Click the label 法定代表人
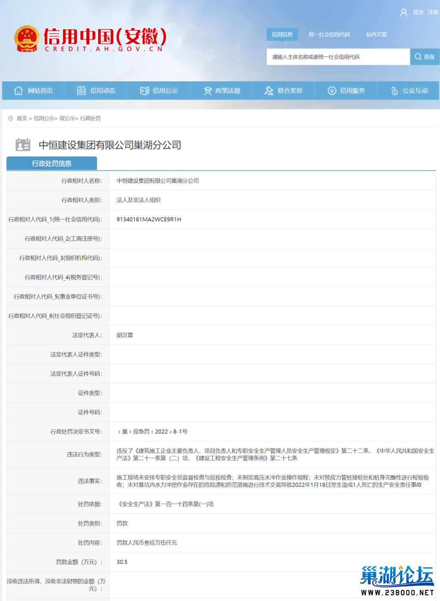 pos(87,335)
